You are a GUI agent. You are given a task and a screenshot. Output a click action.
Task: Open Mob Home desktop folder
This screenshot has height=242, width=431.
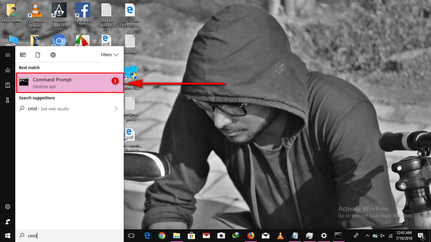click(11, 13)
